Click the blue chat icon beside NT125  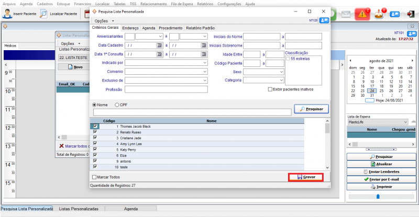tap(325, 20)
